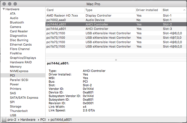Sort by Driver Installed column header

(149, 10)
